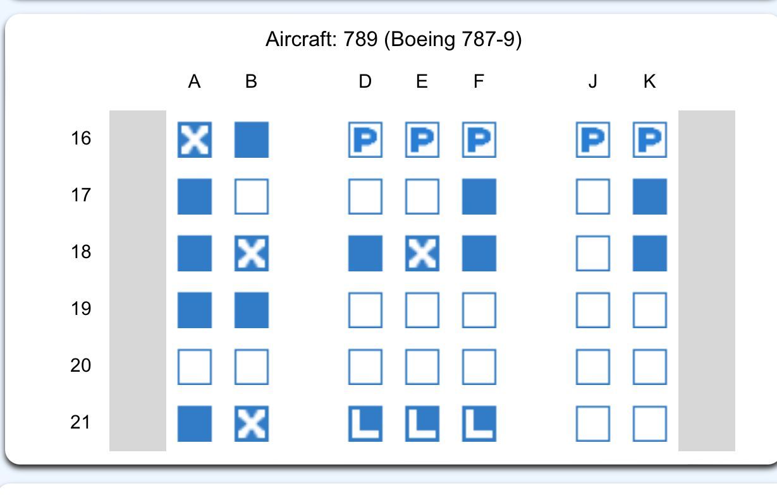Click the X-marked seat 16A

click(194, 139)
